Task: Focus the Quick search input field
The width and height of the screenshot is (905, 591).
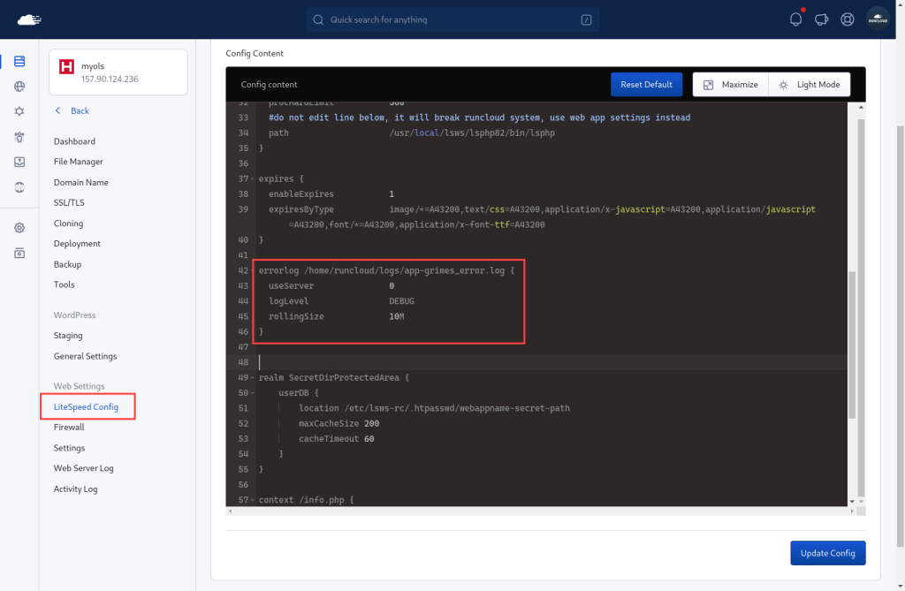Action: 452,19
